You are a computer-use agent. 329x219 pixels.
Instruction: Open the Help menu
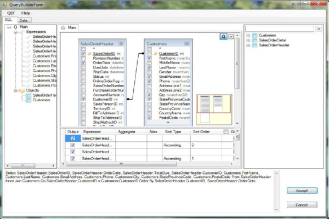pyautogui.click(x=26, y=13)
